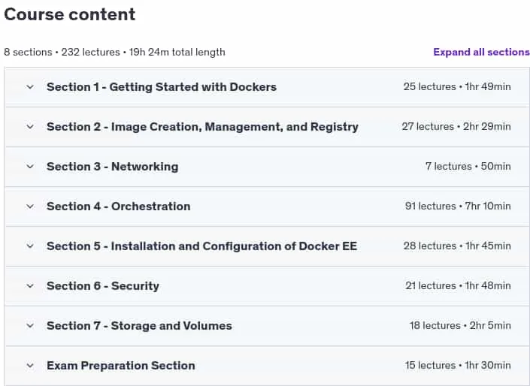Expand Section 1 chevron arrow
This screenshot has width=530, height=386.
point(30,87)
